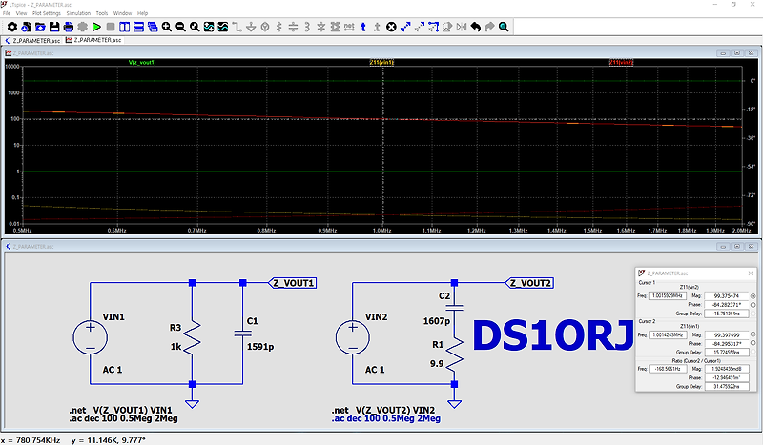Click the Zoom to Fit magnifier

click(x=195, y=28)
